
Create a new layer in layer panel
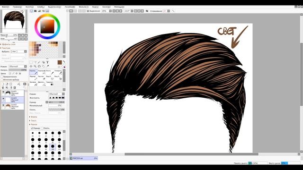point(3,84)
